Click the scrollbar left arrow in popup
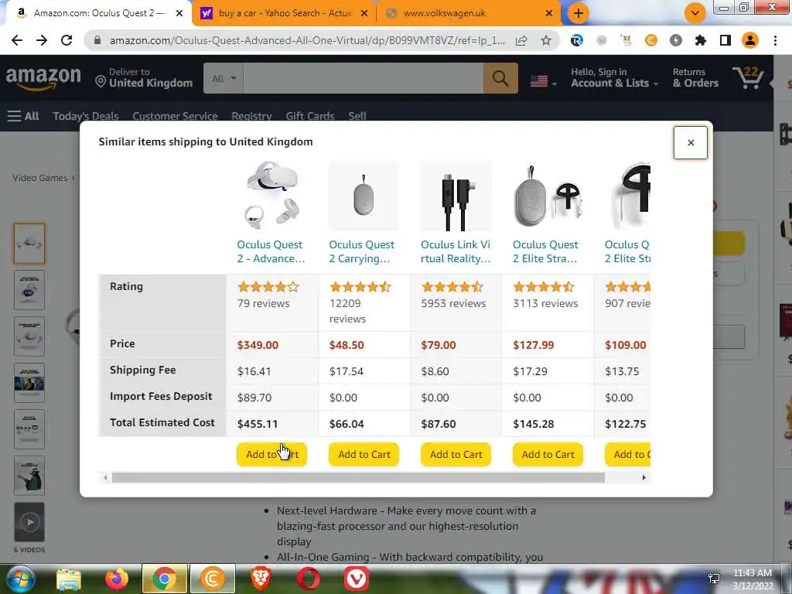792x594 pixels. coord(105,477)
